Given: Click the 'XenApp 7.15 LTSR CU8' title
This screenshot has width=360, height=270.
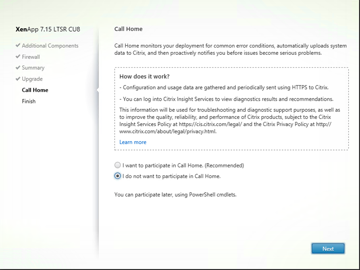Looking at the screenshot, I should pos(48,29).
